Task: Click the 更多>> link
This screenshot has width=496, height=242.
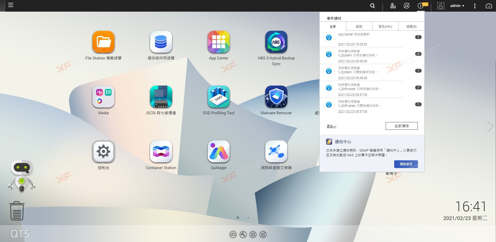Action: click(x=331, y=126)
